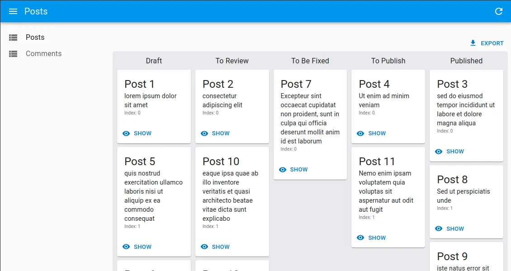Click the eye icon on Post 11 card
Viewport: 511px width, 271px height.
coord(360,238)
